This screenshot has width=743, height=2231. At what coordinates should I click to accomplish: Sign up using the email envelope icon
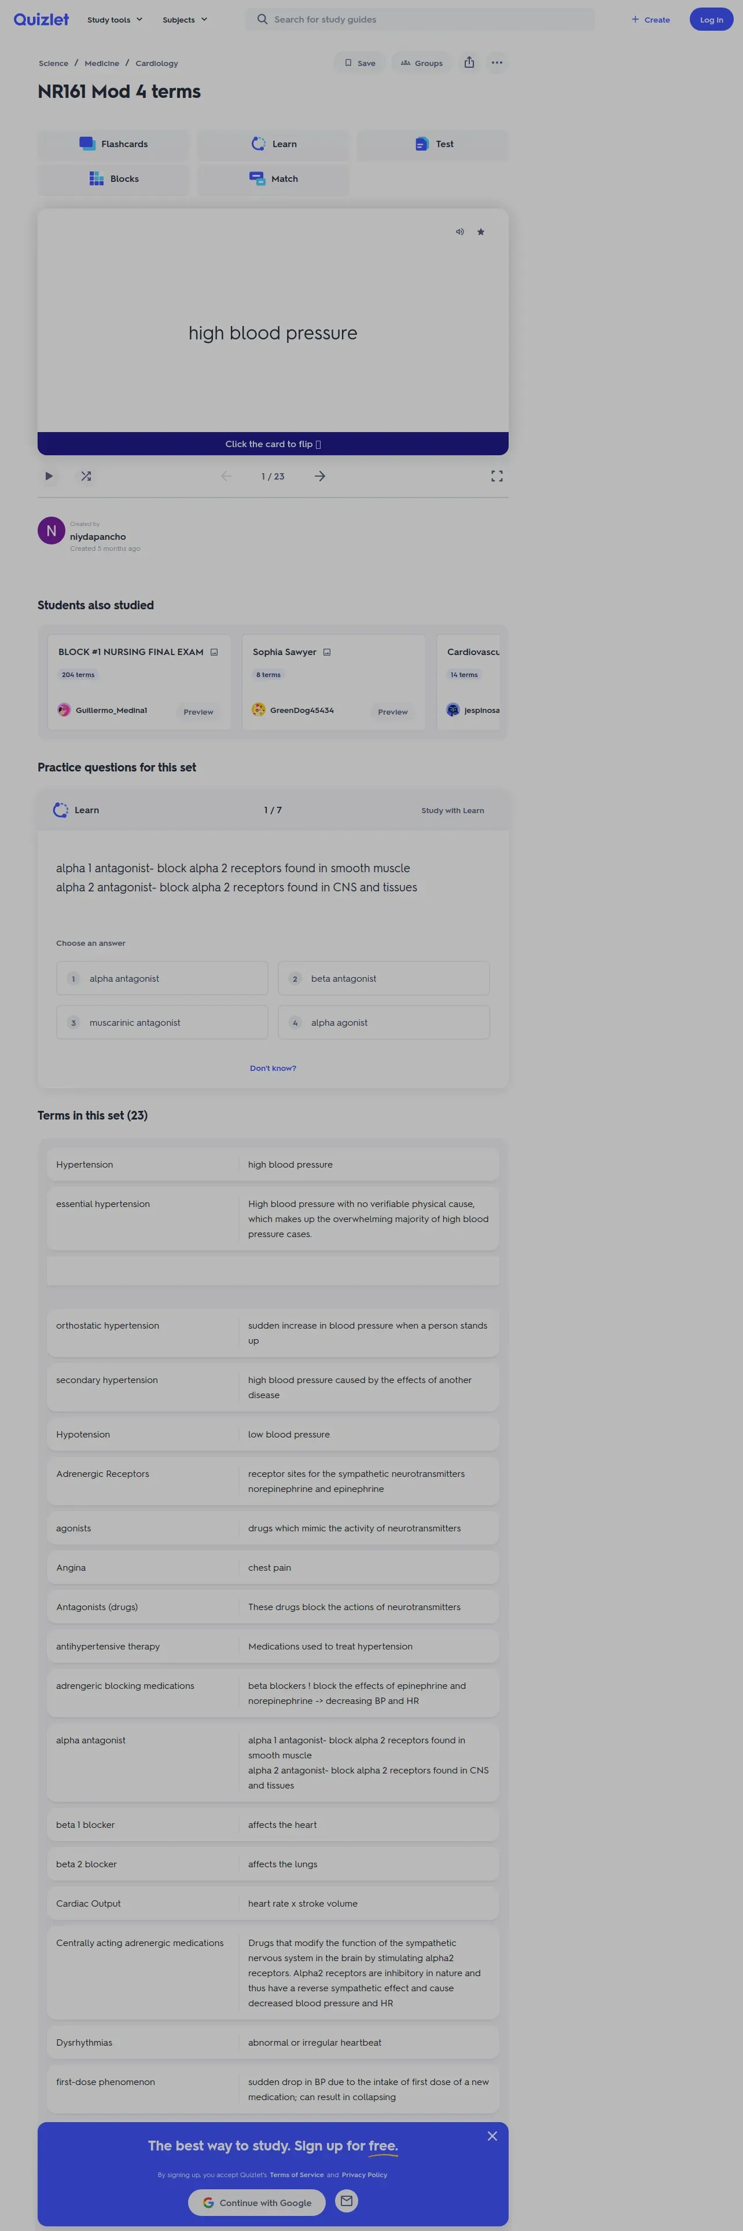346,2201
